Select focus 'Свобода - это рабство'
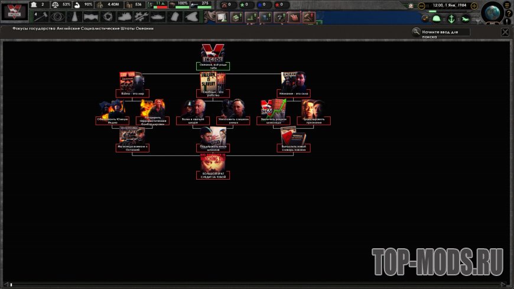The image size is (514, 289). [x=213, y=93]
